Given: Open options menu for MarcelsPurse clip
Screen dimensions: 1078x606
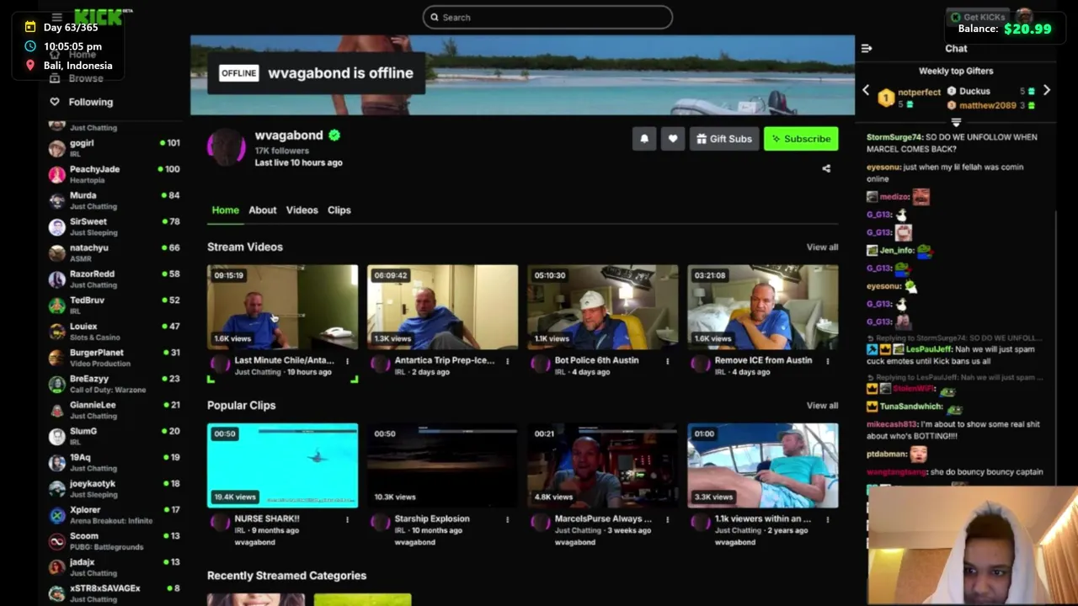Looking at the screenshot, I should click(x=667, y=520).
